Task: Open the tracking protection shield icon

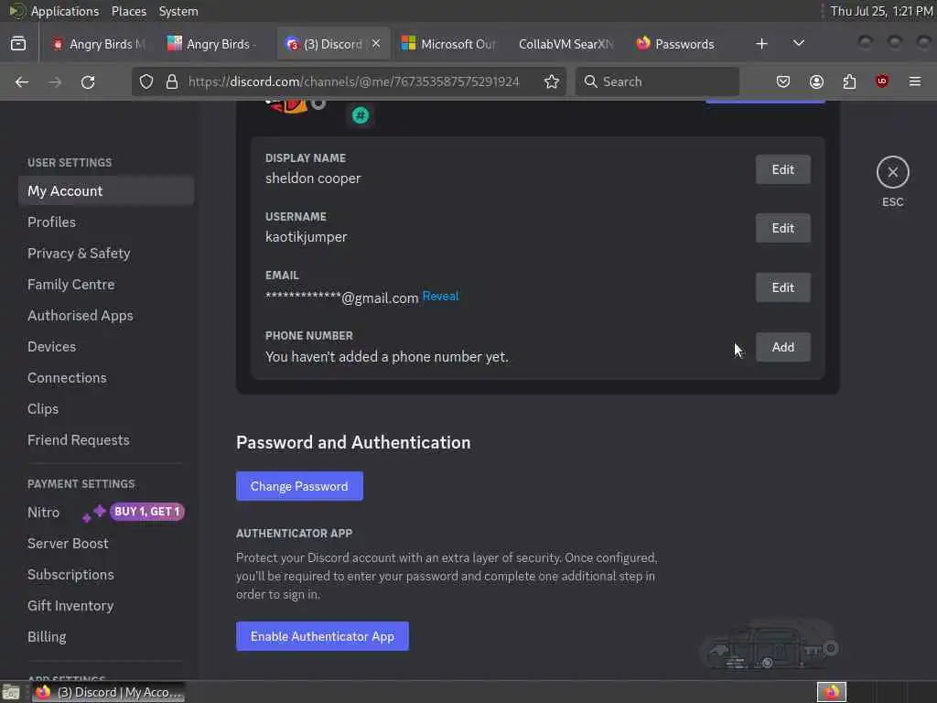Action: (146, 81)
